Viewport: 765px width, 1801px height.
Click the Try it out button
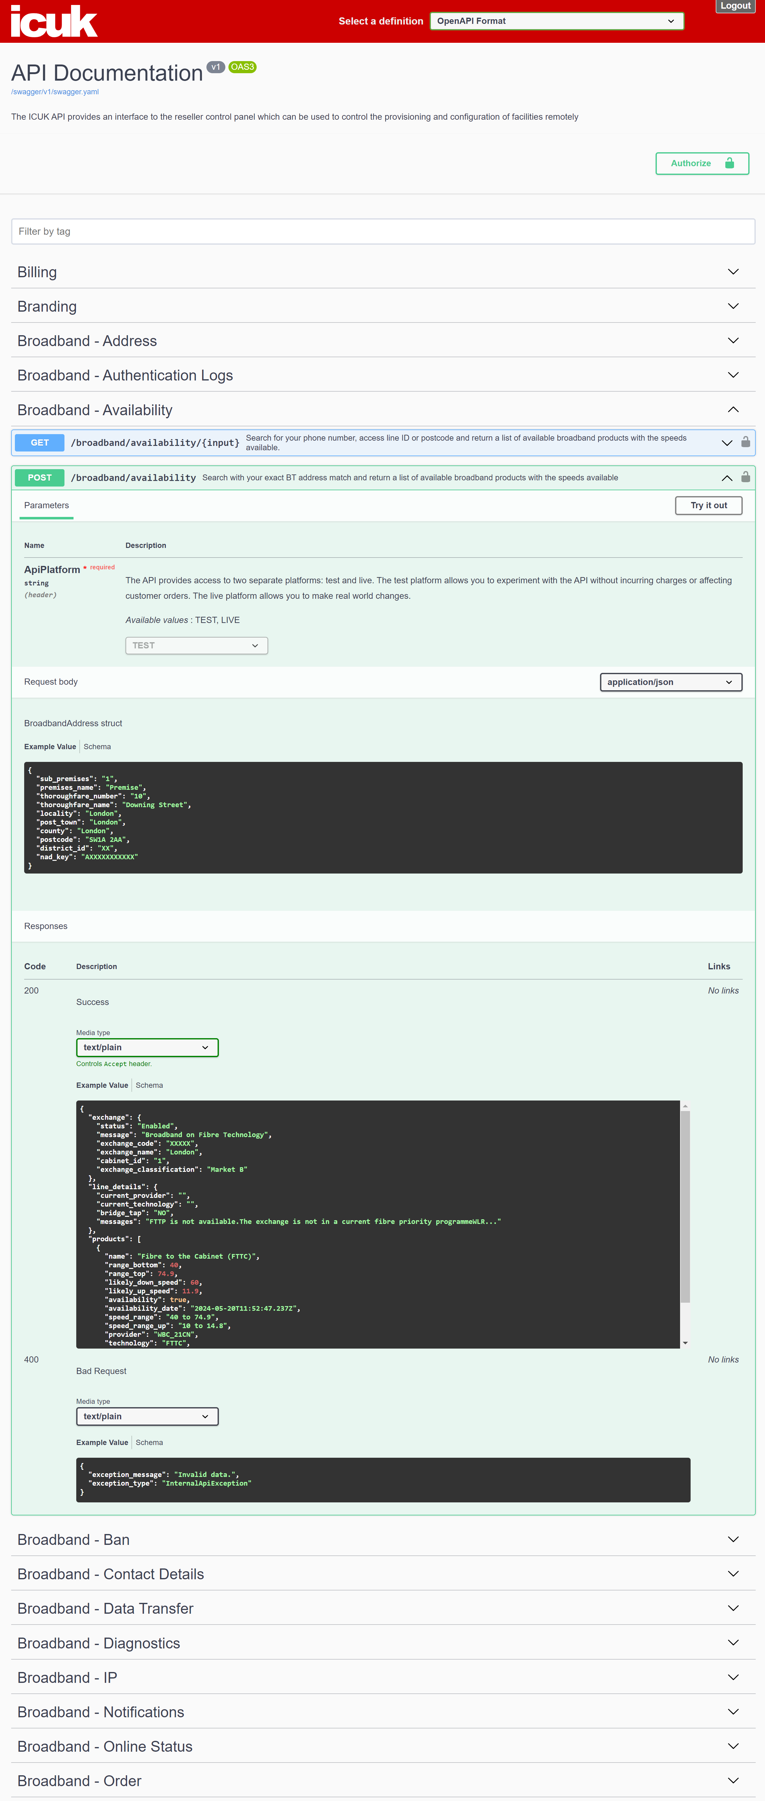708,505
